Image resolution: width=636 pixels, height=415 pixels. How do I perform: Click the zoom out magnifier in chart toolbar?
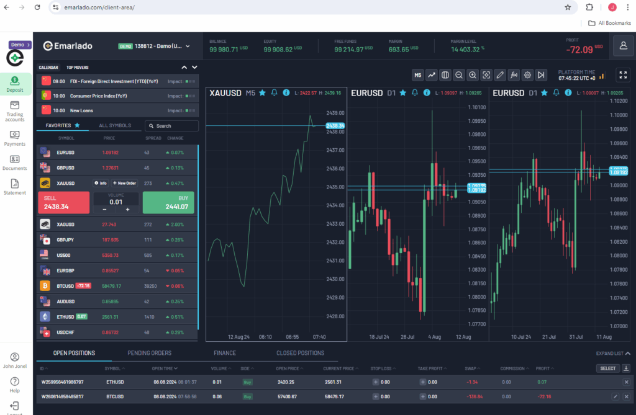coord(459,75)
